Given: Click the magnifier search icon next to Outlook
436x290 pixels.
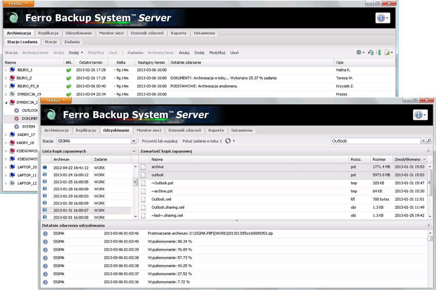Looking at the screenshot, I should [429, 141].
